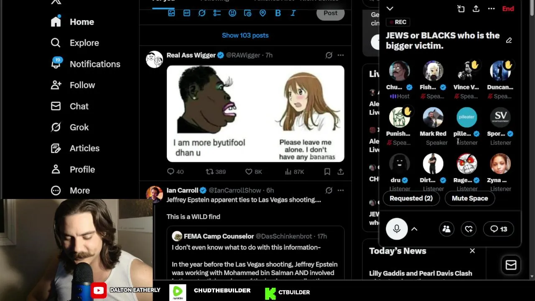Click Requested (2) button
The image size is (535, 301).
click(411, 199)
